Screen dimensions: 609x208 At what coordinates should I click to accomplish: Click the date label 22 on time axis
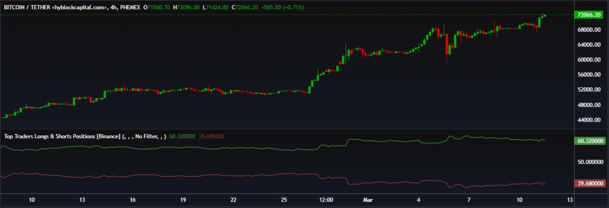coord(234,200)
